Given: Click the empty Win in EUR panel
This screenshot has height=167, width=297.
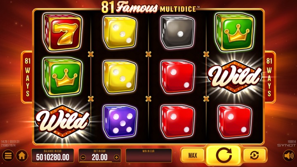Looking at the screenshot, I should [x=148, y=155].
